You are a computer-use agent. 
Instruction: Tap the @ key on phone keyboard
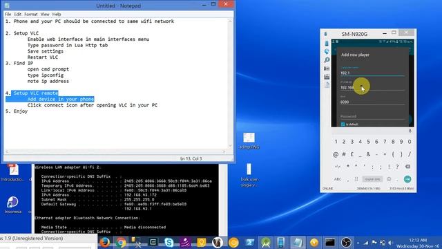pyautogui.click(x=336, y=154)
